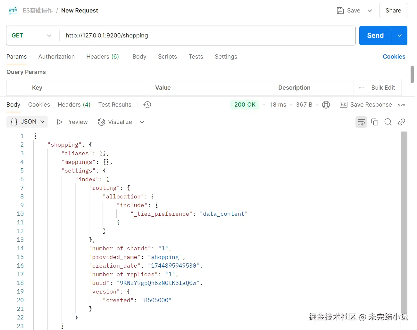This screenshot has height=330, width=417.
Task: Click the Key column header
Action: coord(37,88)
